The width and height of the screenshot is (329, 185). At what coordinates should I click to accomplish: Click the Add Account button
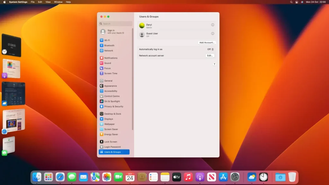[207, 42]
